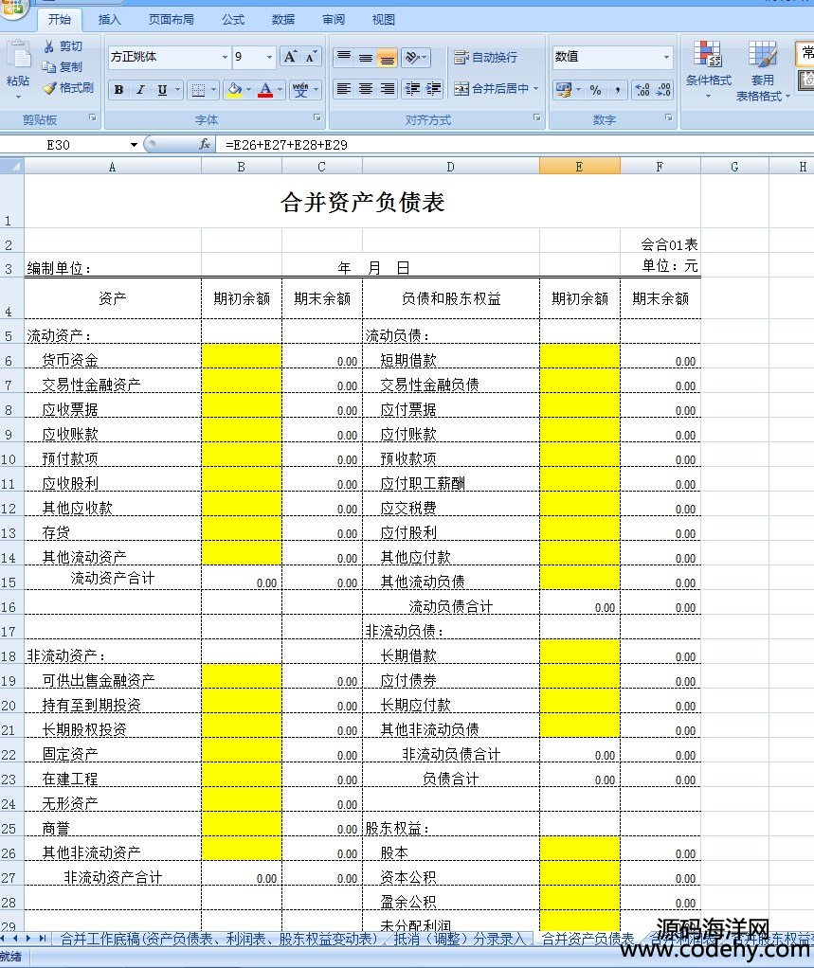Viewport: 814px width, 968px height.
Task: Click the 流动资产合计 cell
Action: pos(113,579)
